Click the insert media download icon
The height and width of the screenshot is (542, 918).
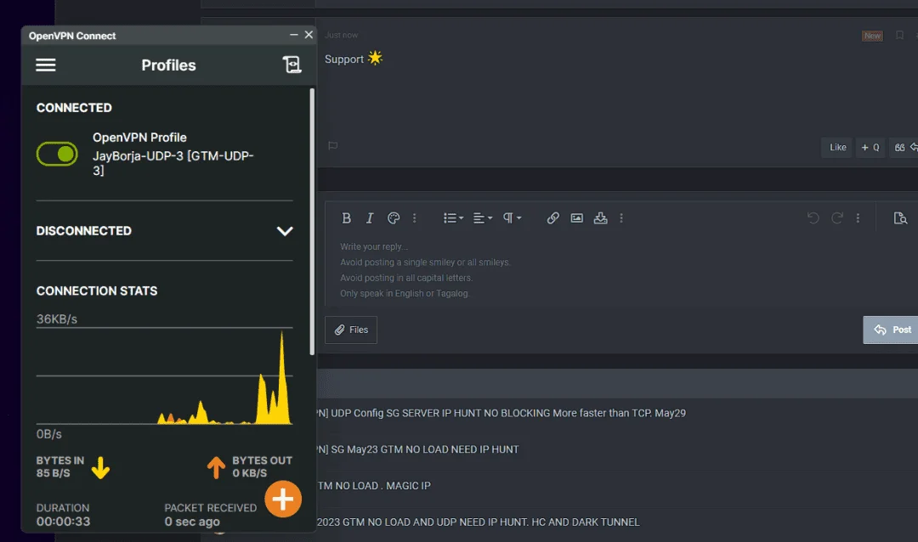[x=601, y=218]
